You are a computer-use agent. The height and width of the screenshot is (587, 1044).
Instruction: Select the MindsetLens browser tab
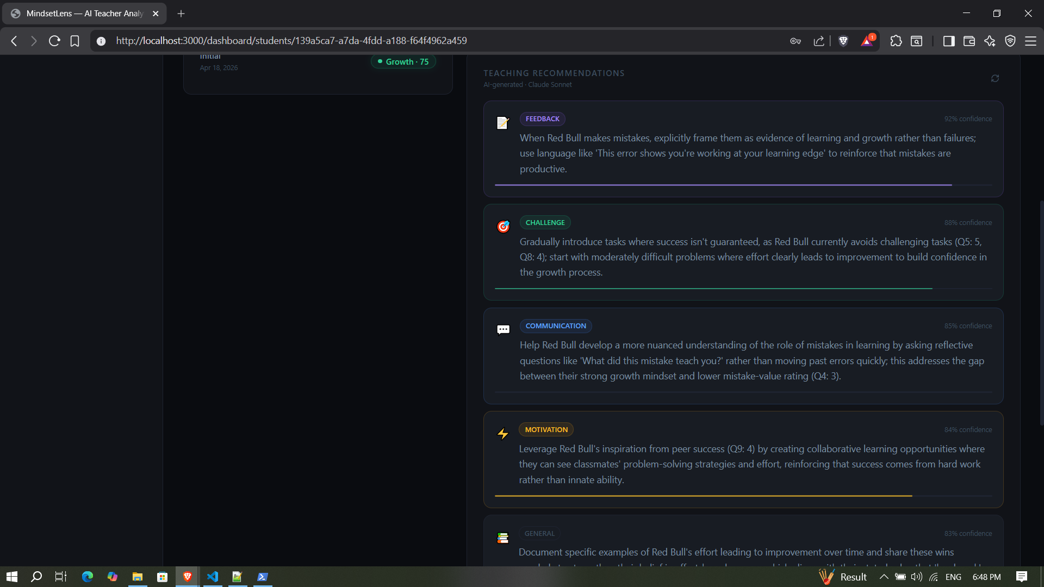84,14
